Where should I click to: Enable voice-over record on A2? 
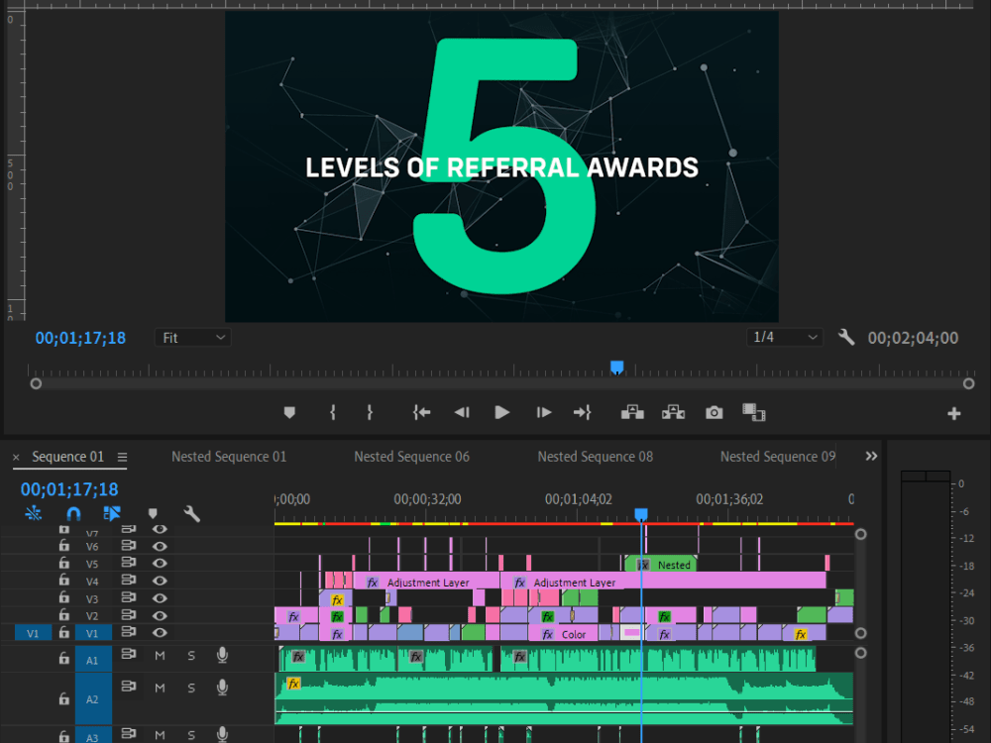click(222, 688)
